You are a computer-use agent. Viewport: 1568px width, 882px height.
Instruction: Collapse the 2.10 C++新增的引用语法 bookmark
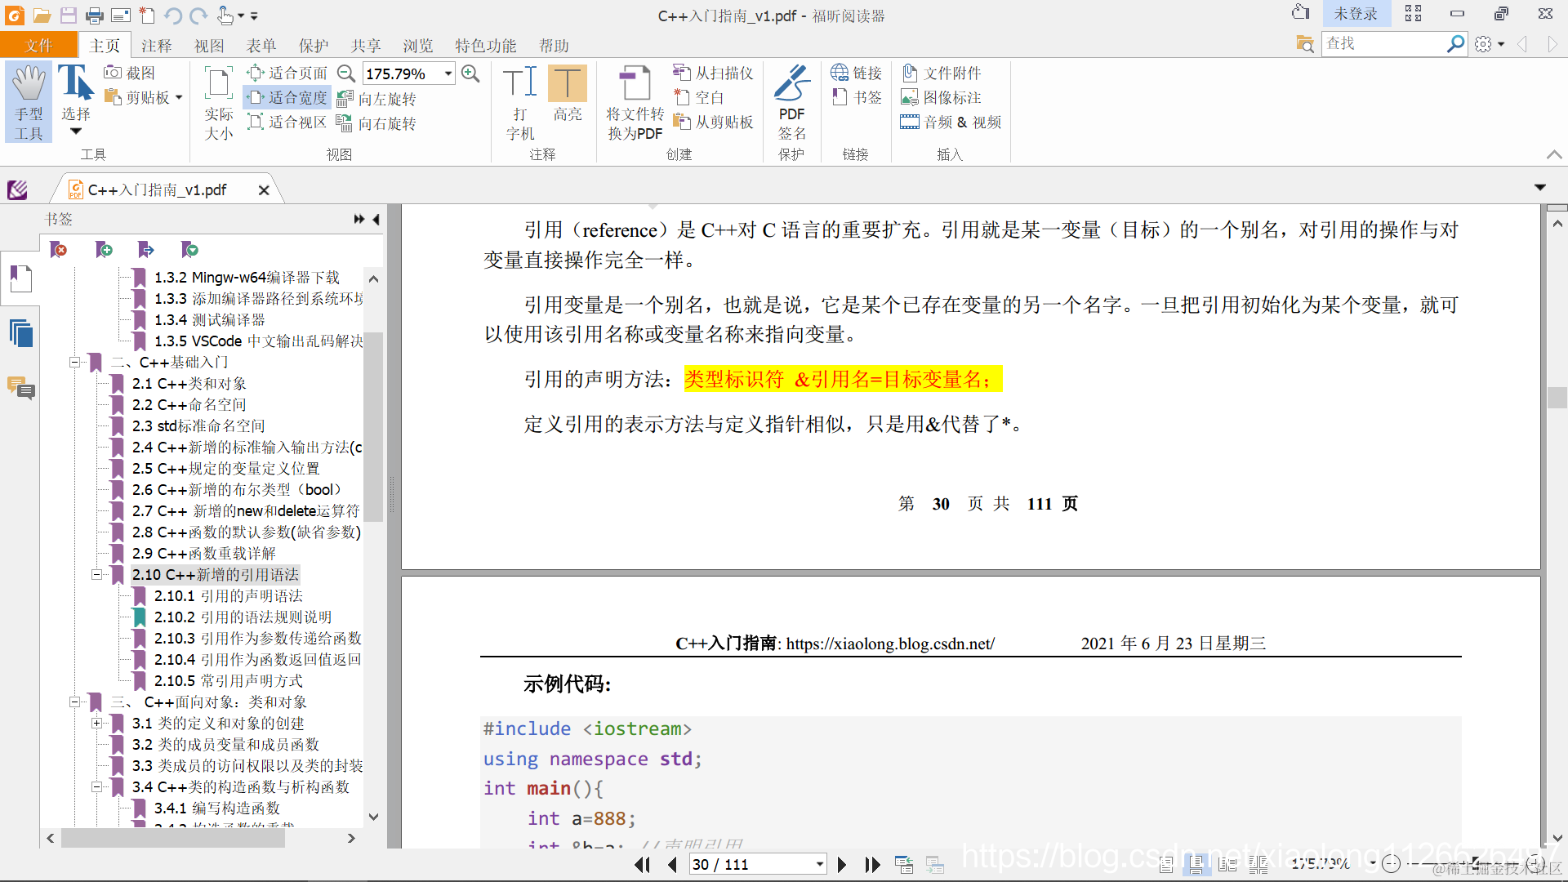pyautogui.click(x=96, y=575)
